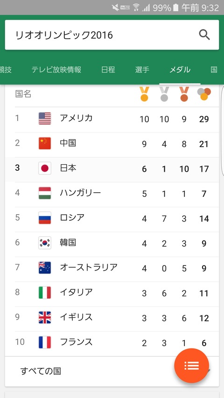Viewport: 224px width, 398px height.
Task: Open the テレビ放映情報 tab
Action: [x=56, y=70]
